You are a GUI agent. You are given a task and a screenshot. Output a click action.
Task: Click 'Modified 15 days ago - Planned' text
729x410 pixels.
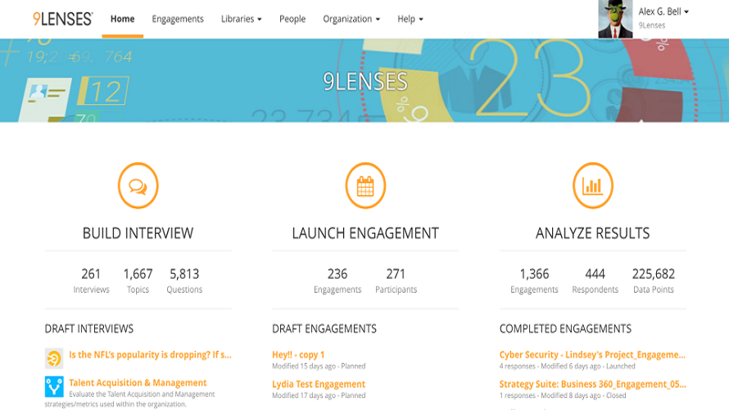coord(319,367)
